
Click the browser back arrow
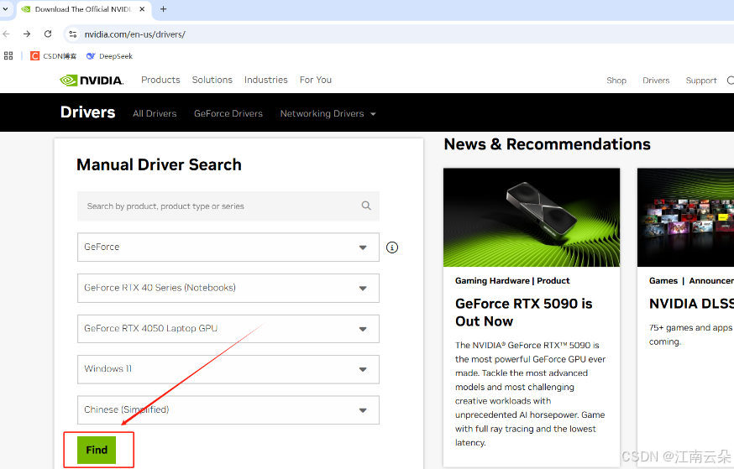(x=6, y=34)
